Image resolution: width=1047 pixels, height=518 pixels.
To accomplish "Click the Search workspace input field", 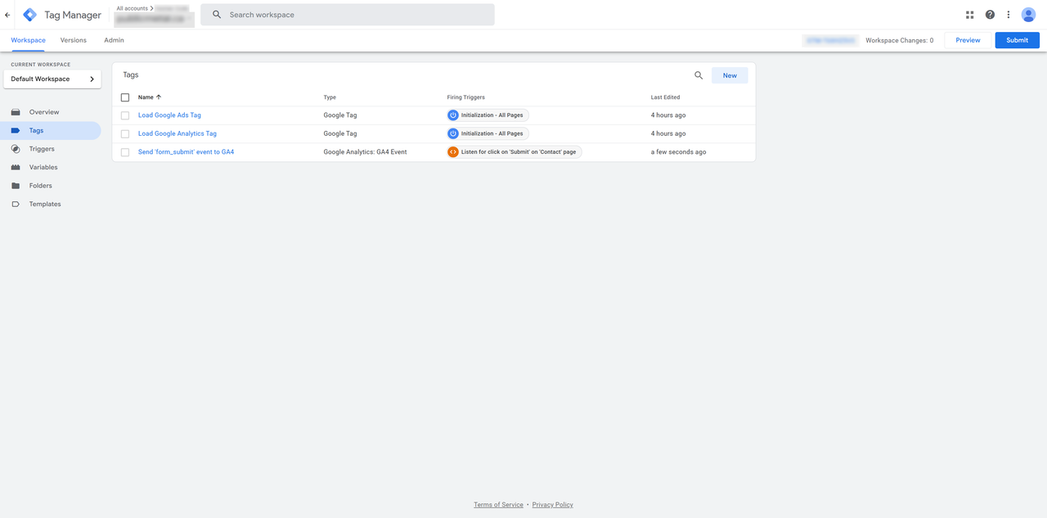I will (348, 15).
